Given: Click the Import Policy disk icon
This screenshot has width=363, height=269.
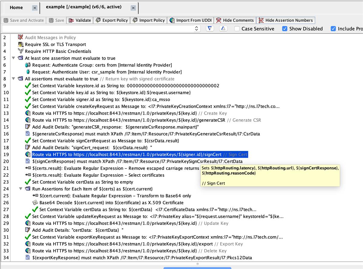Looking at the screenshot, I should 134,20.
